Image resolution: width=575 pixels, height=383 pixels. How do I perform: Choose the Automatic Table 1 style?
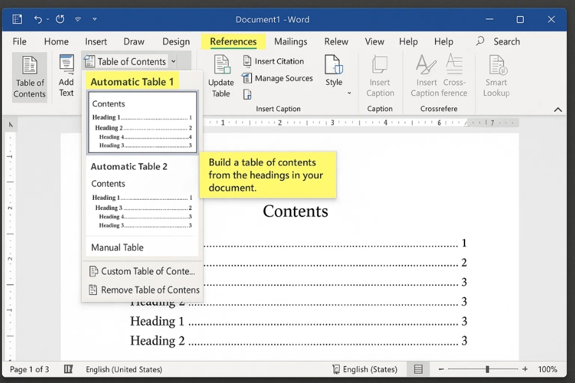pyautogui.click(x=132, y=82)
